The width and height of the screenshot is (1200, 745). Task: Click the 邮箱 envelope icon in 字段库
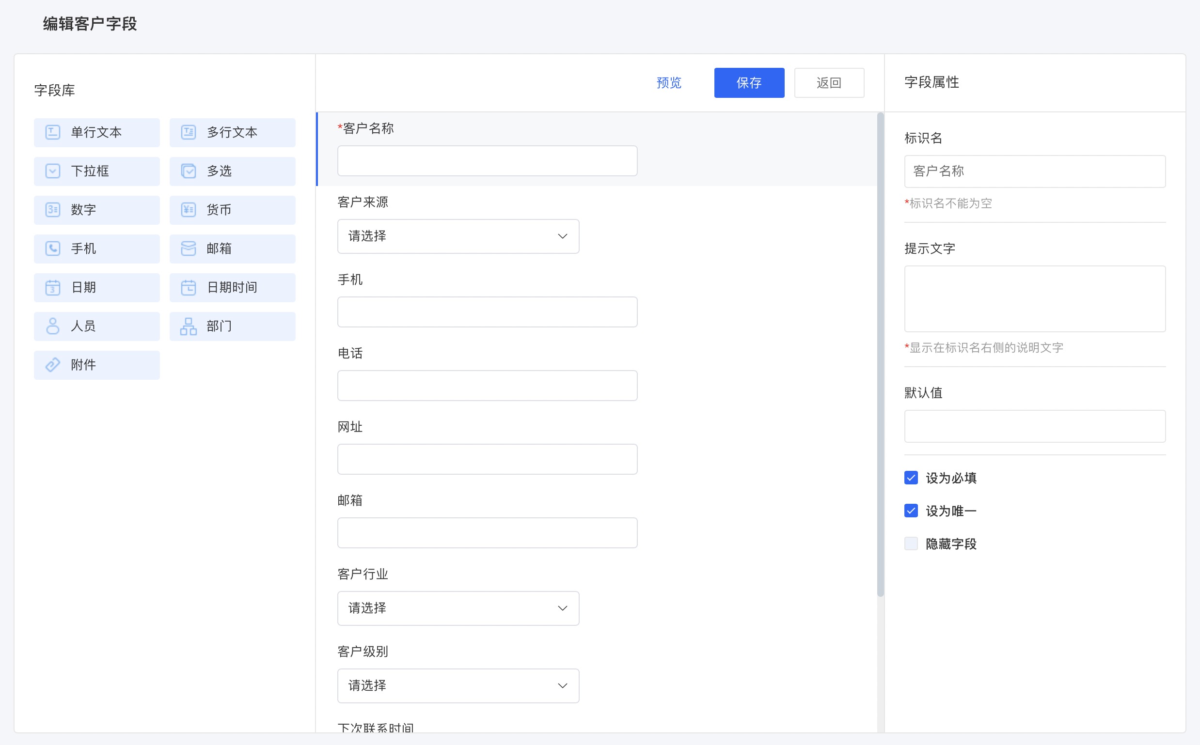point(189,248)
